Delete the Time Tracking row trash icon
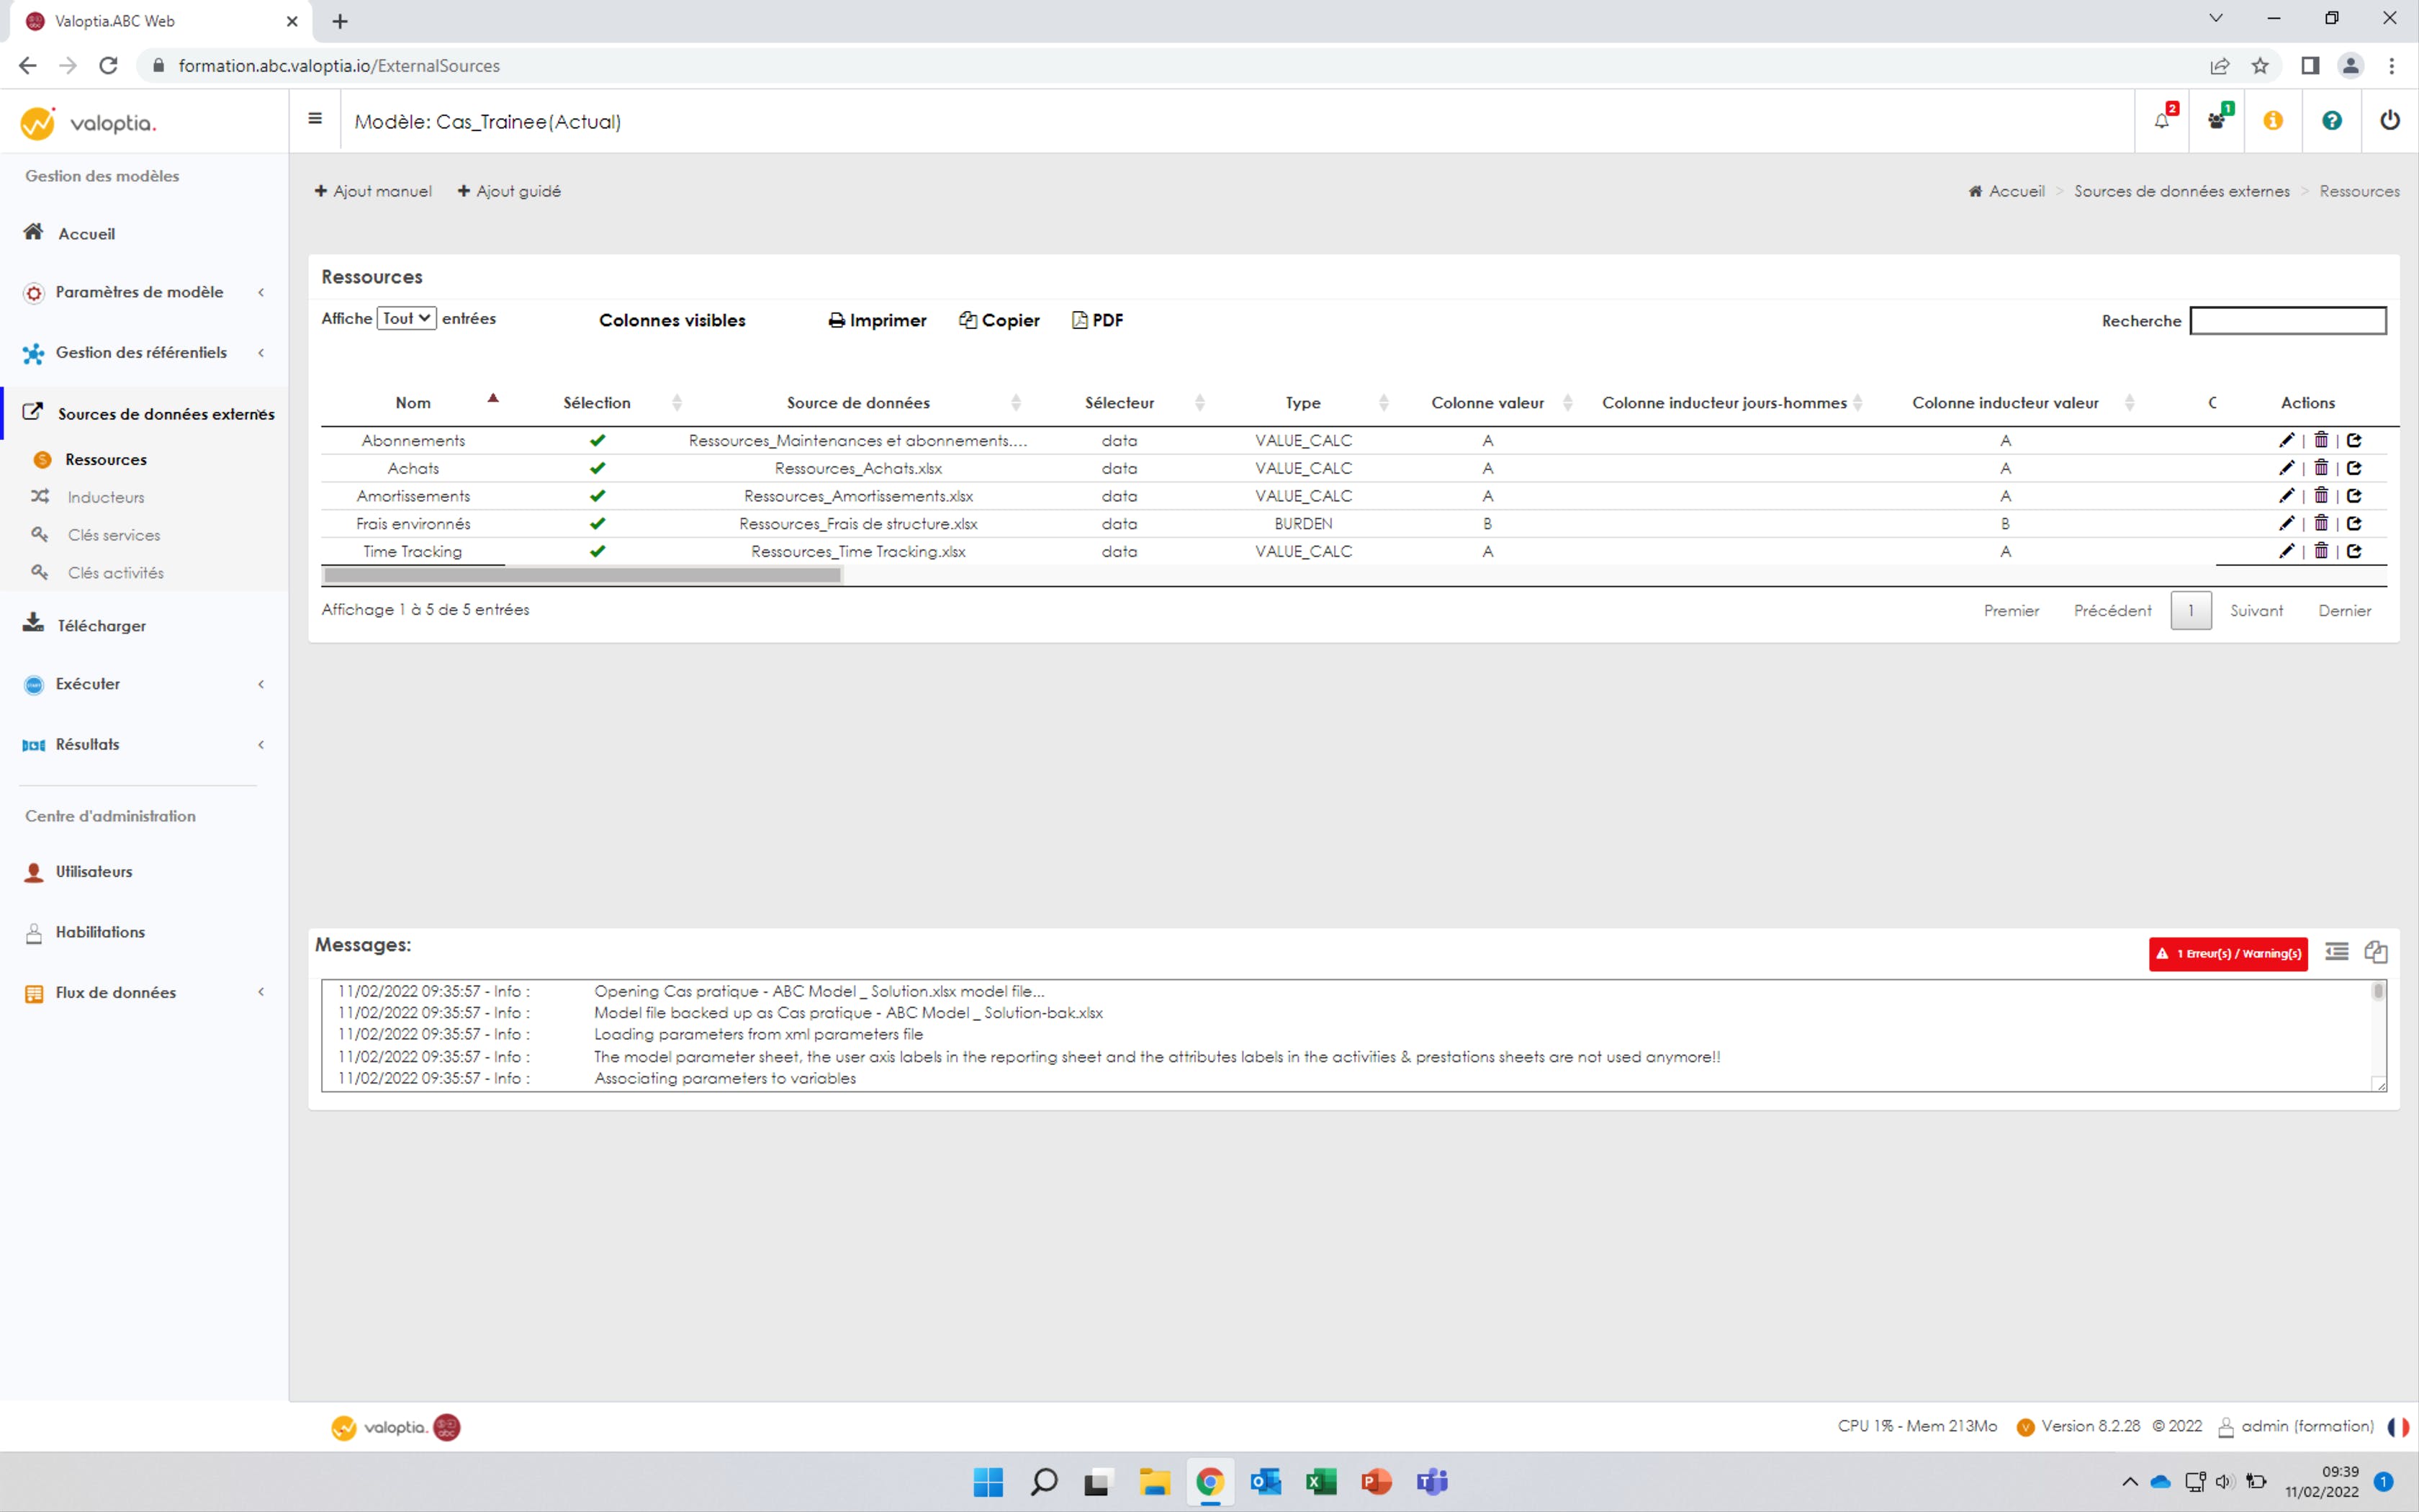2419x1512 pixels. click(x=2321, y=551)
